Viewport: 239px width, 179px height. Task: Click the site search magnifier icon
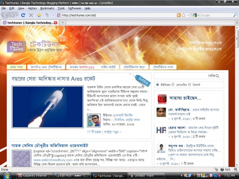click(217, 76)
